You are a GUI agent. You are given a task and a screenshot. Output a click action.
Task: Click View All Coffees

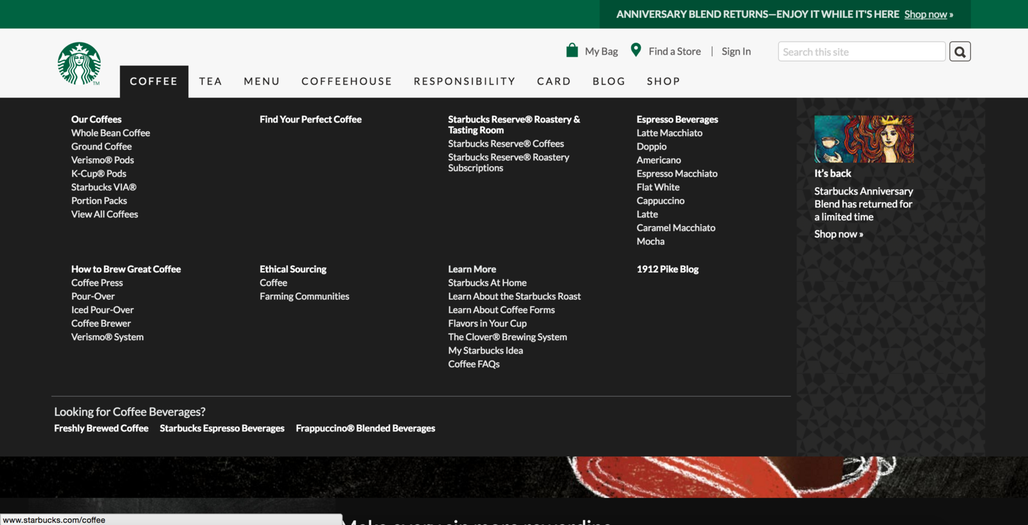(x=105, y=214)
